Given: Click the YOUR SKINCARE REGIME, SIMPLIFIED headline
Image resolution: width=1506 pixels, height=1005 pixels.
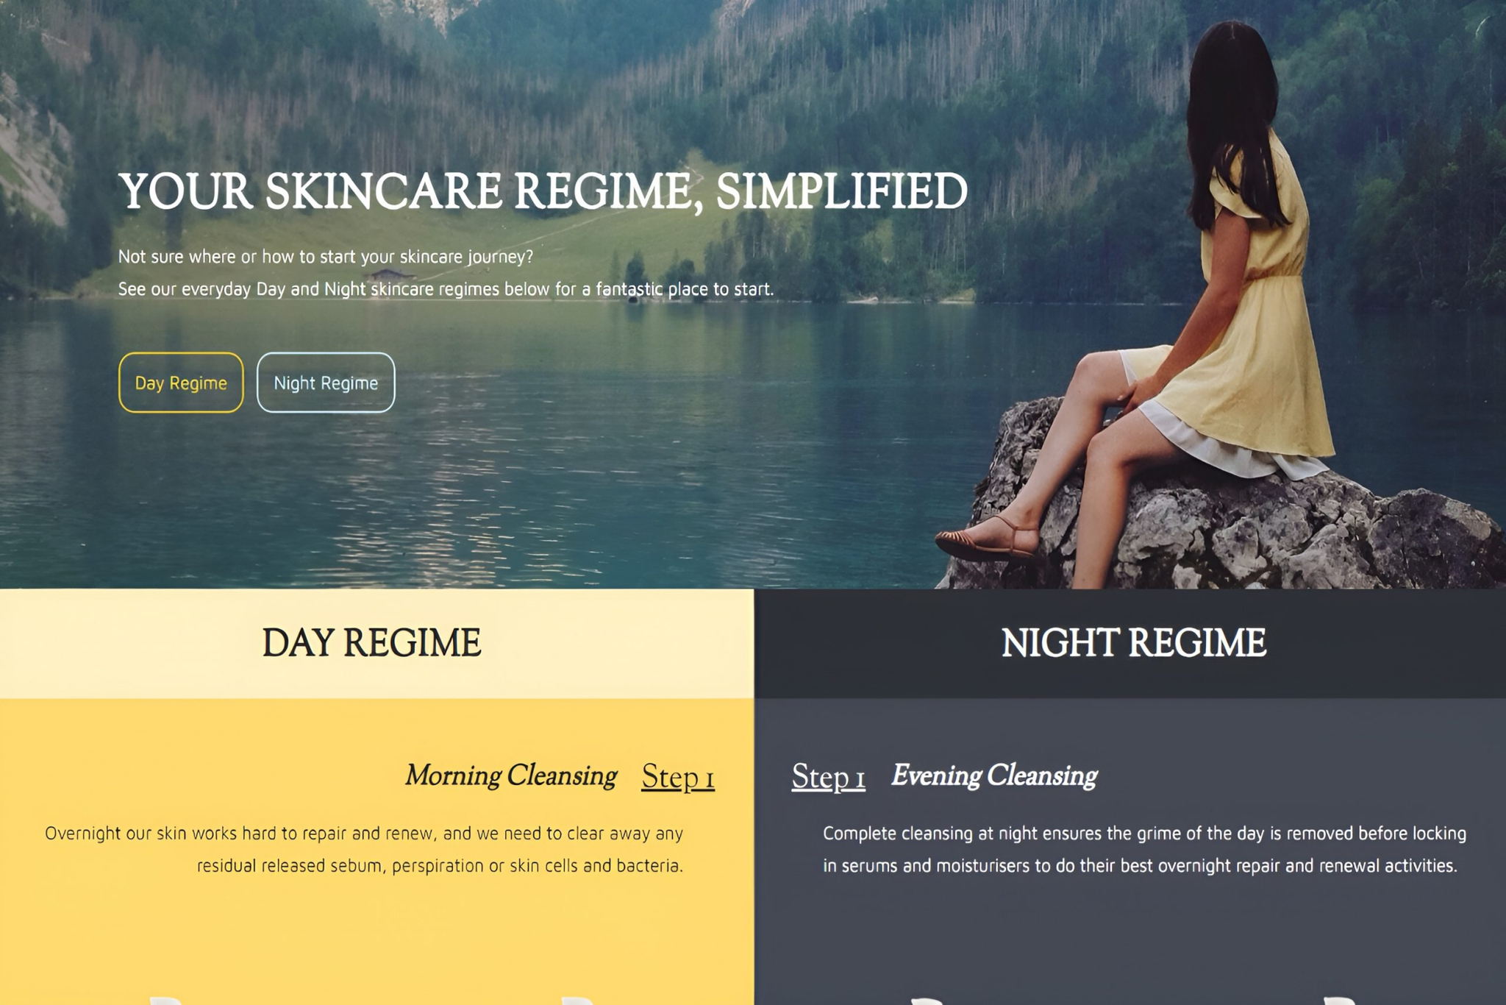Looking at the screenshot, I should (543, 191).
